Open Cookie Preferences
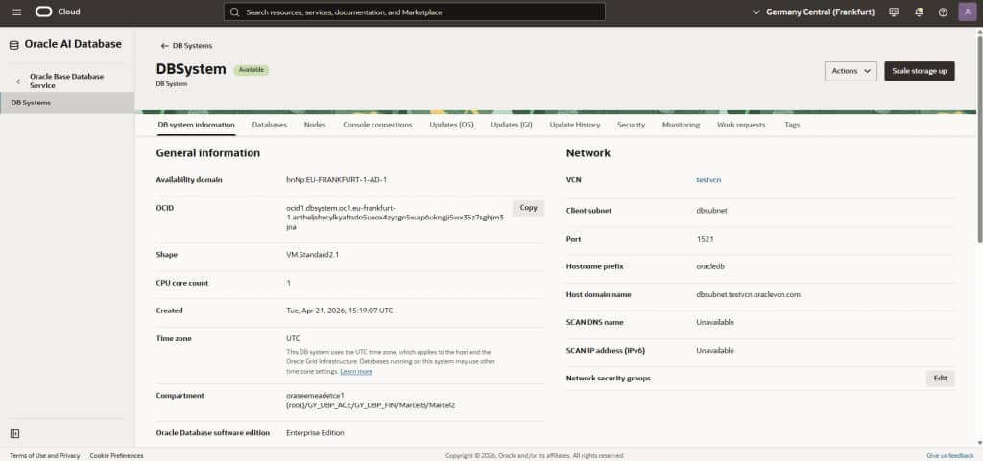 [x=116, y=456]
